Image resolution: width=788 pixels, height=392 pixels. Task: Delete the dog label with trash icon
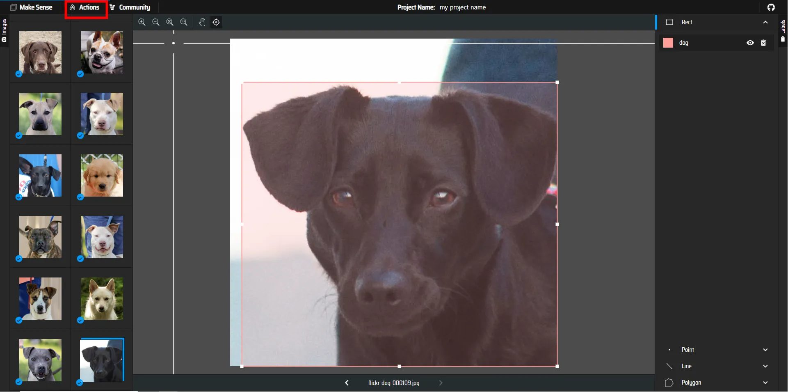[x=763, y=43]
